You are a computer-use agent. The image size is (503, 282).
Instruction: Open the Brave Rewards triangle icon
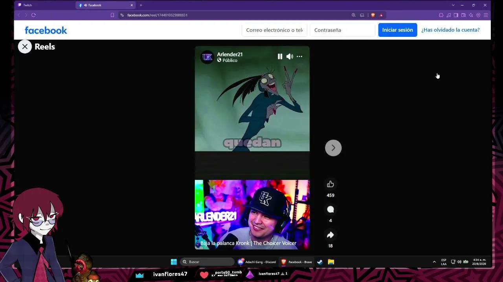[381, 15]
